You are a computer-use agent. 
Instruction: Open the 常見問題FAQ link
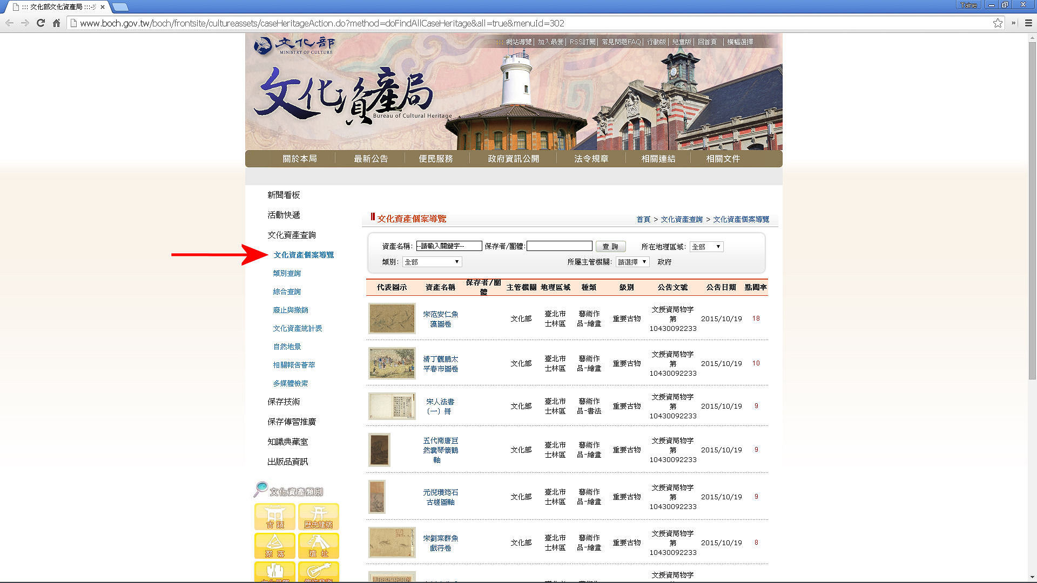(621, 42)
